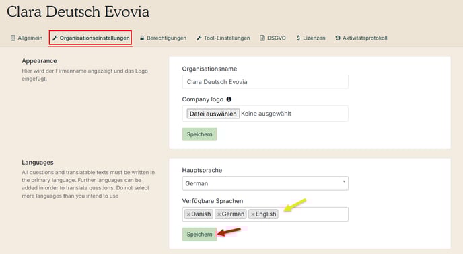Remove German from Verfügbare Sprachen
The height and width of the screenshot is (254, 463).
click(219, 214)
